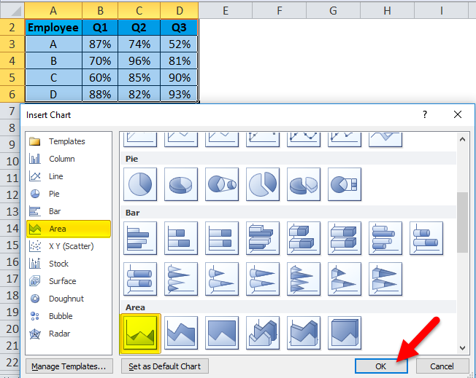476x378 pixels.
Task: Switch to the Bubble chart category
Action: [69, 316]
